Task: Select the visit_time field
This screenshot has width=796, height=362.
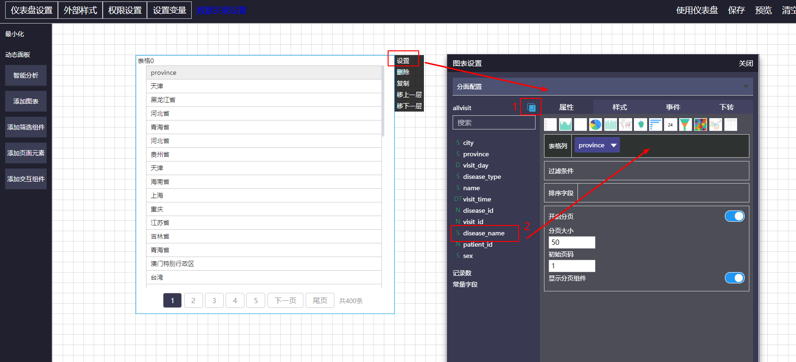Action: 477,199
